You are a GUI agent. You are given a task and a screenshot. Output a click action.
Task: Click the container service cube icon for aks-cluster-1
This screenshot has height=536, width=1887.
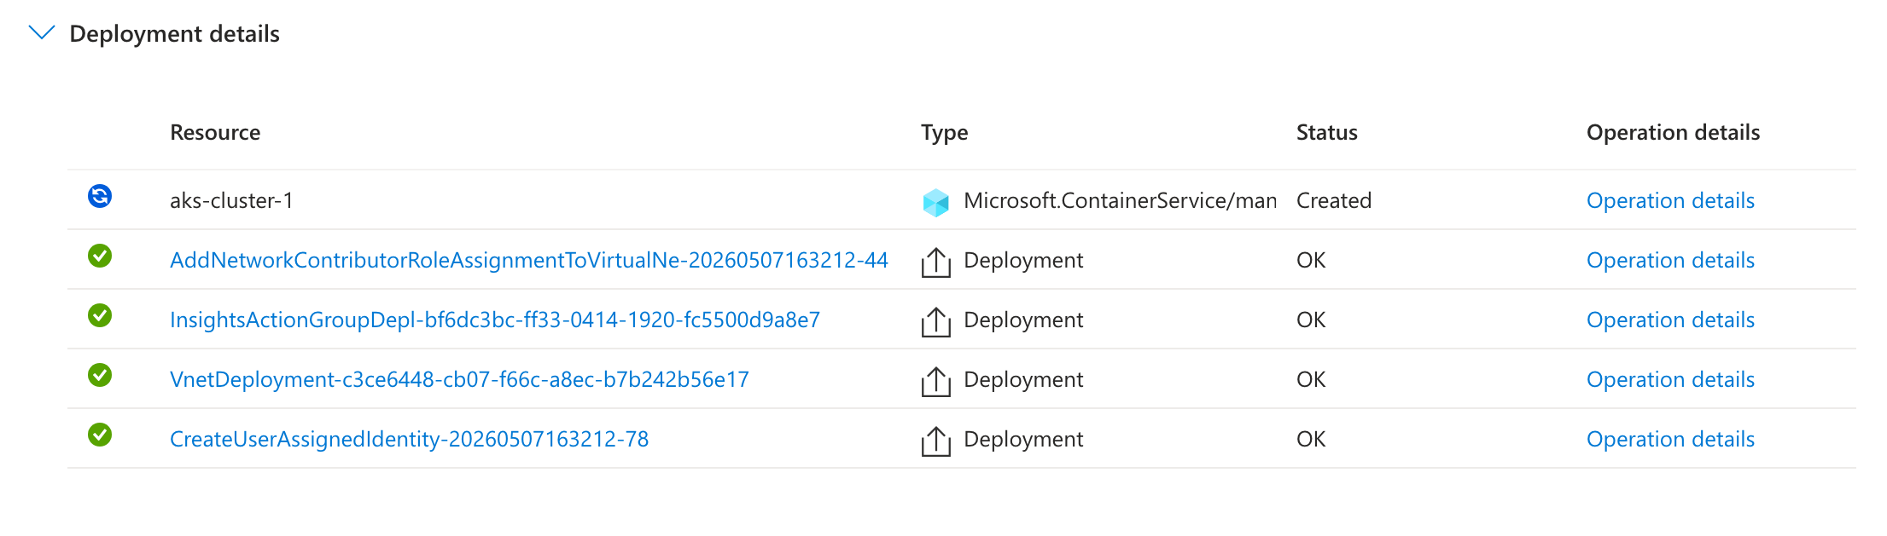pyautogui.click(x=936, y=202)
